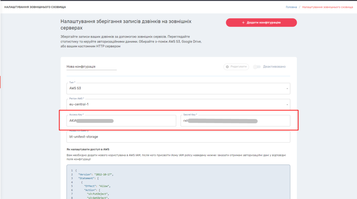
Task: Focus the Secret Key input field
Action: [235, 121]
